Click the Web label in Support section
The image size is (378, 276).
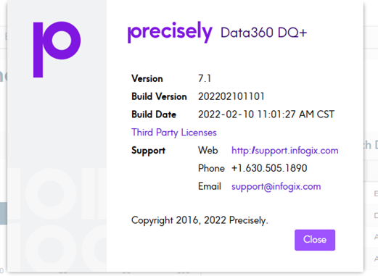click(208, 151)
